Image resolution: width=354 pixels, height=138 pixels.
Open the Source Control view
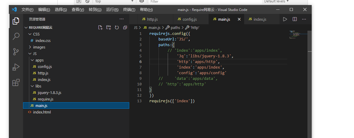pos(16,52)
